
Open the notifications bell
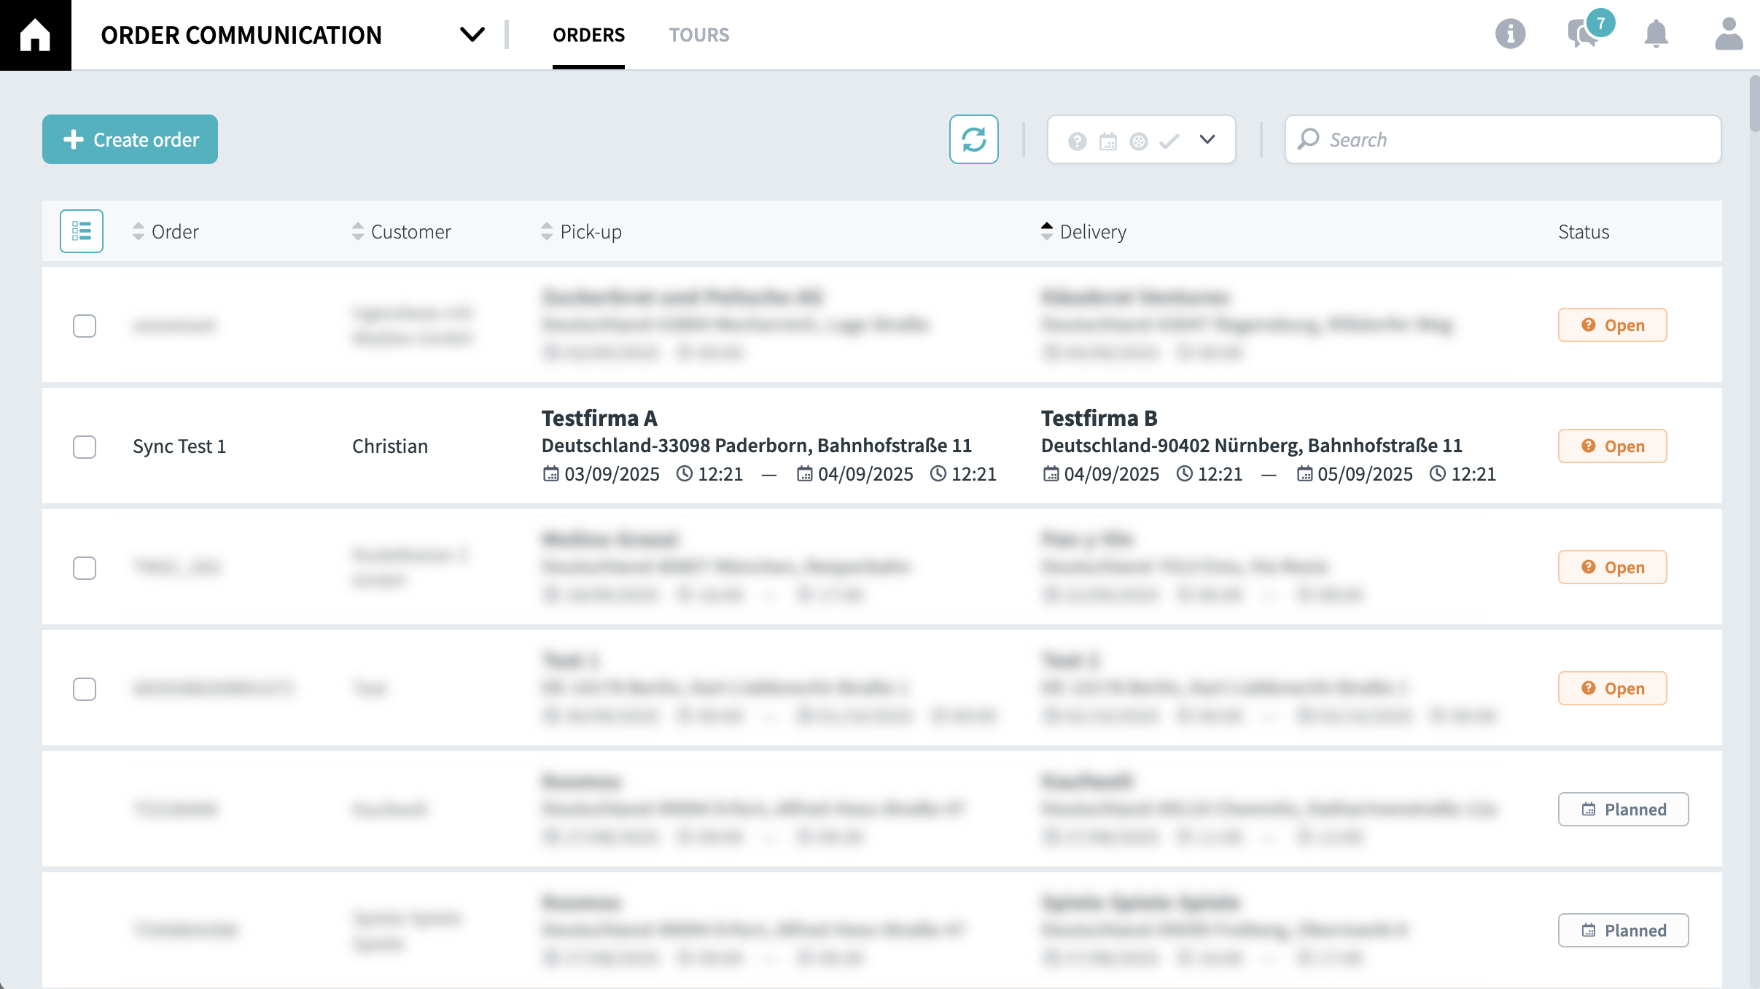pyautogui.click(x=1656, y=34)
